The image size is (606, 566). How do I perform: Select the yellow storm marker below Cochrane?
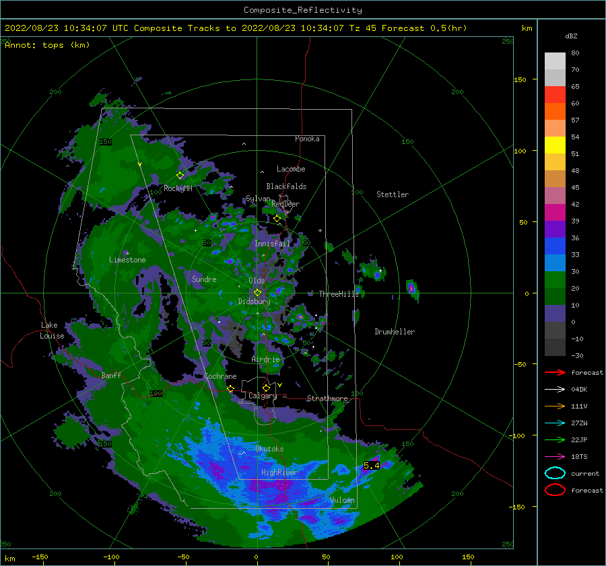pos(231,388)
